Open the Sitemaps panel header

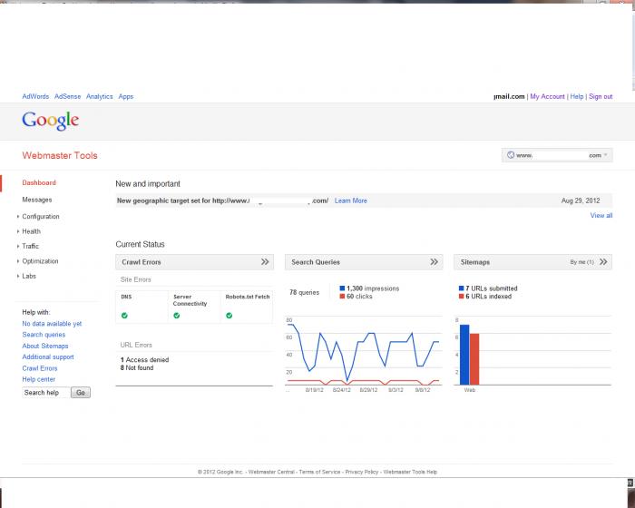[533, 262]
